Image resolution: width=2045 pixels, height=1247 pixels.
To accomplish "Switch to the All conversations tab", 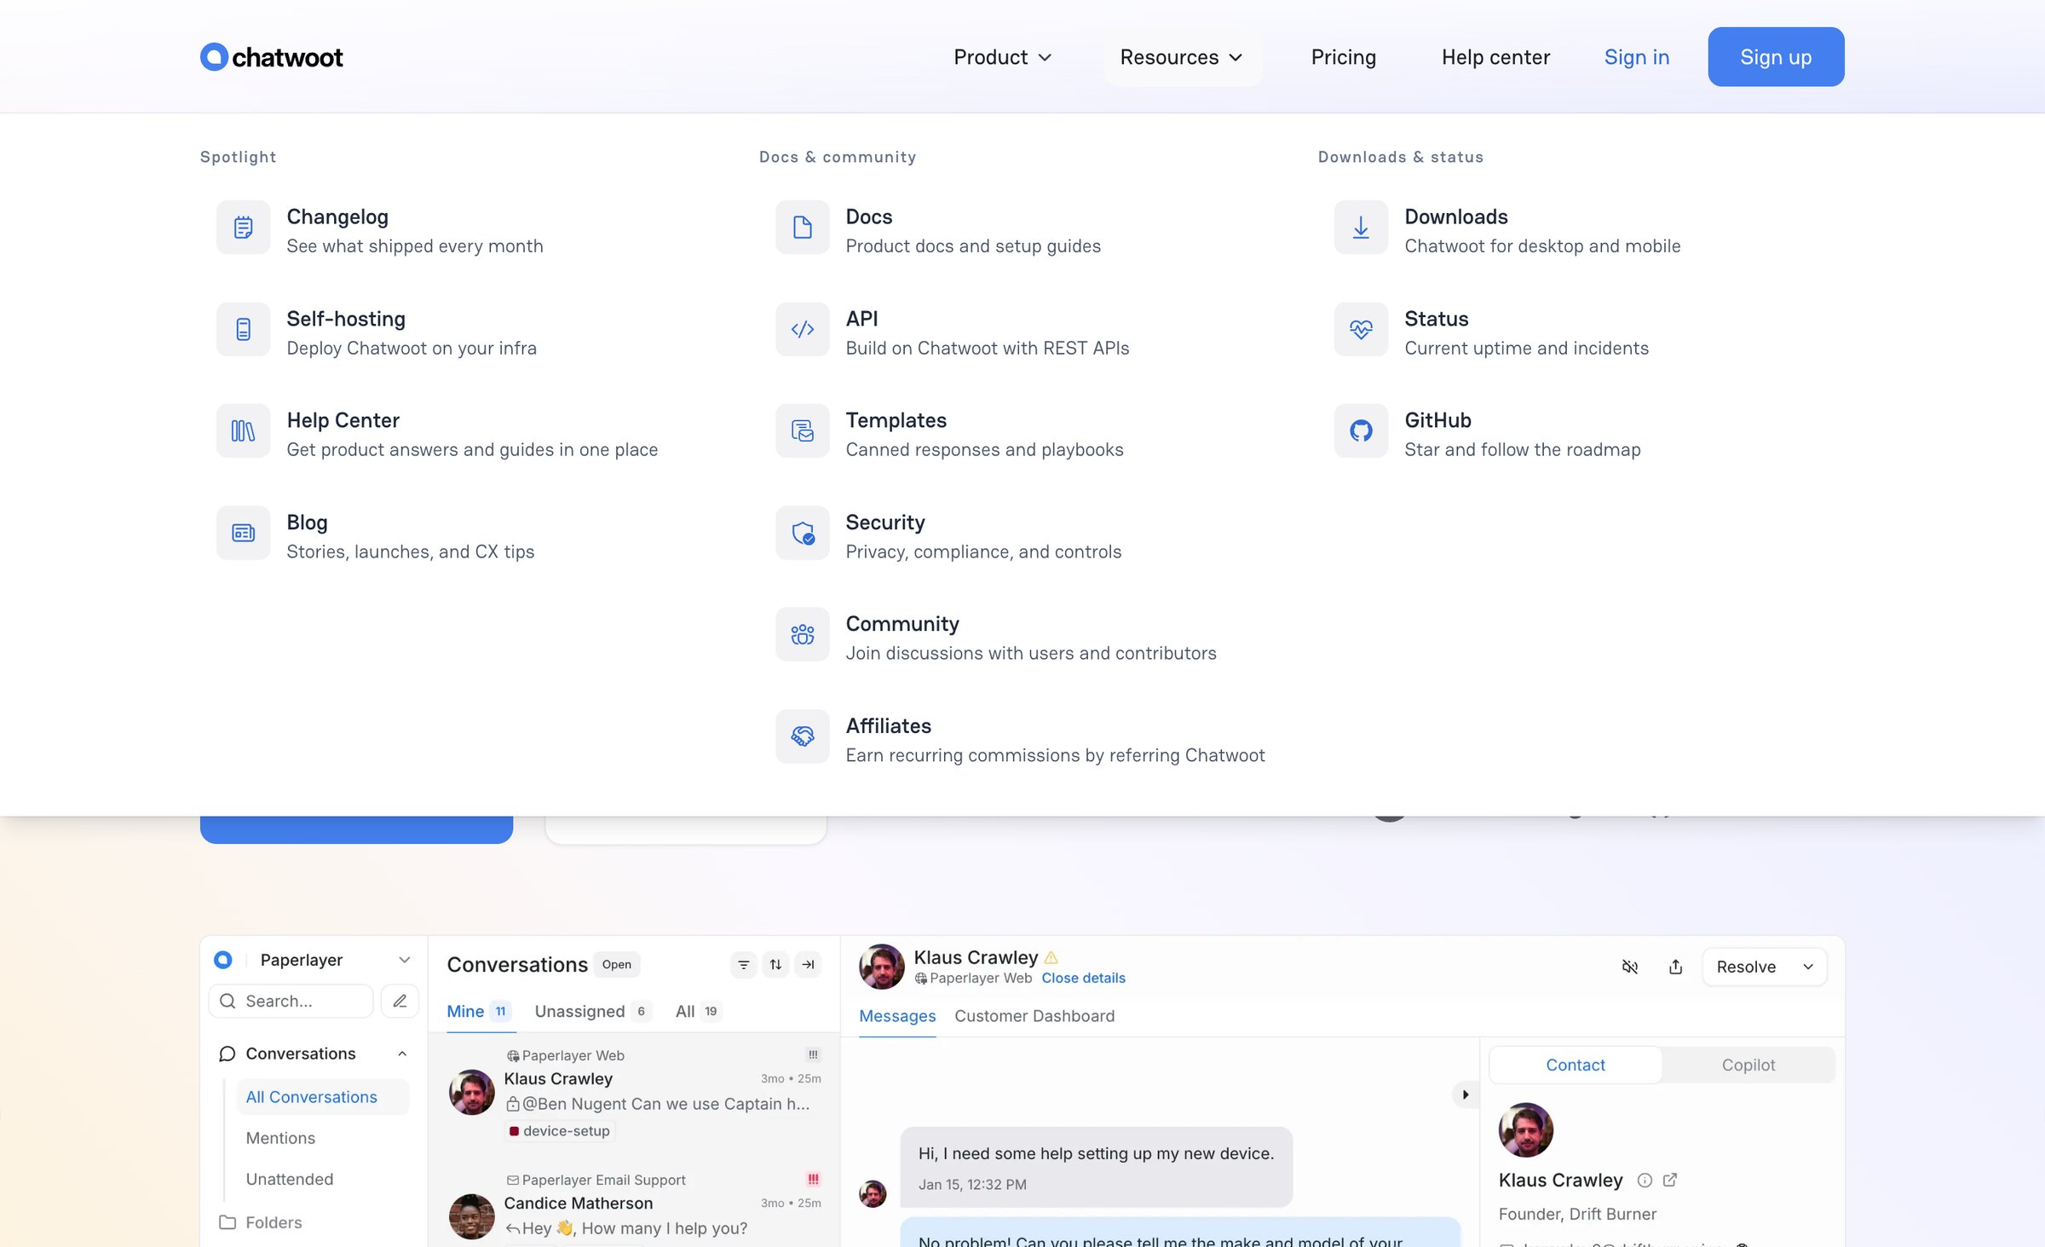I will tap(699, 1012).
